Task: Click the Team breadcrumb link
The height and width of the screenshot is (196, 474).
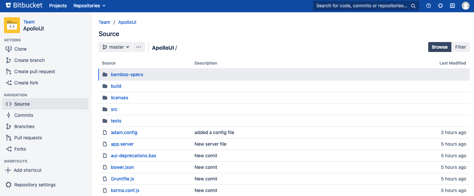Action: tap(104, 22)
